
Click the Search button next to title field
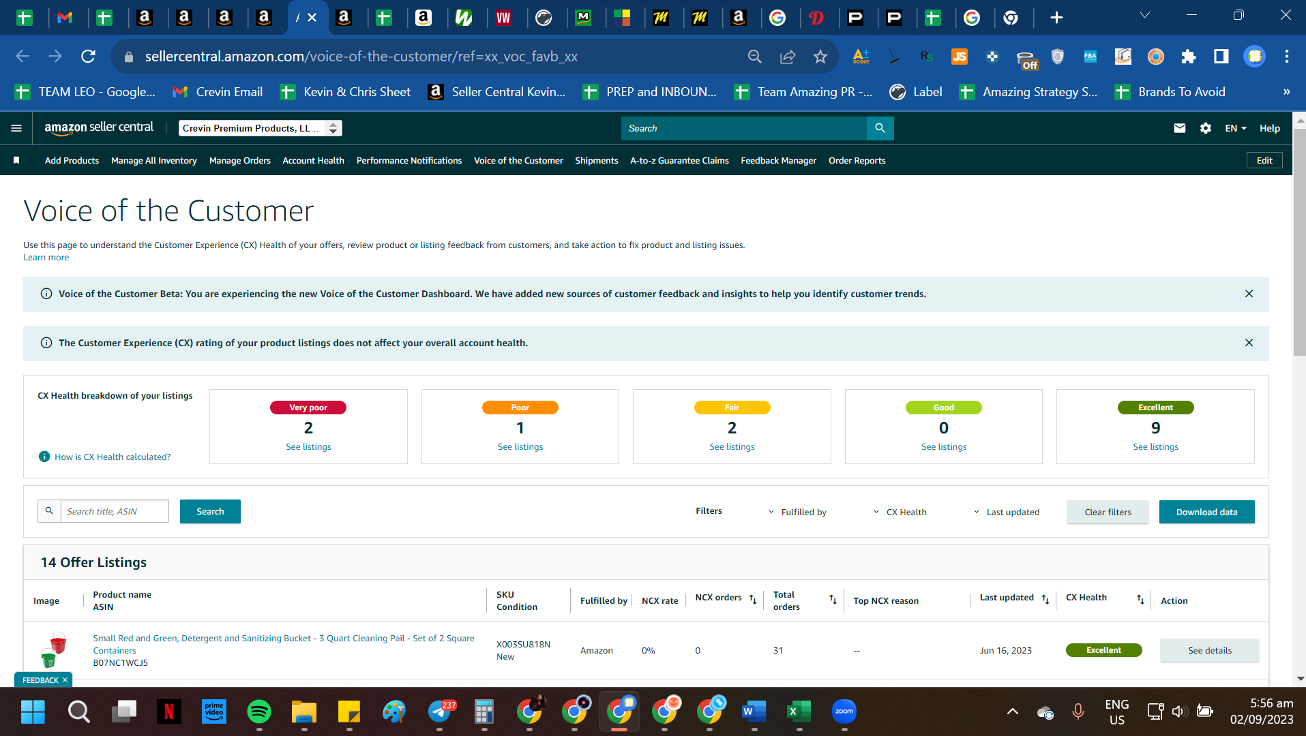point(210,511)
